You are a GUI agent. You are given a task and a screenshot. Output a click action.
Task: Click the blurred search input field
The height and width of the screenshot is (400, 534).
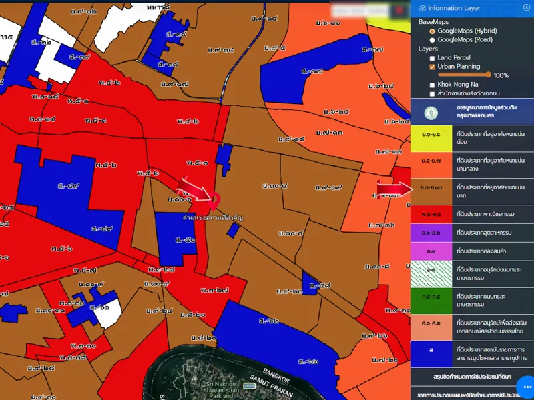360,11
